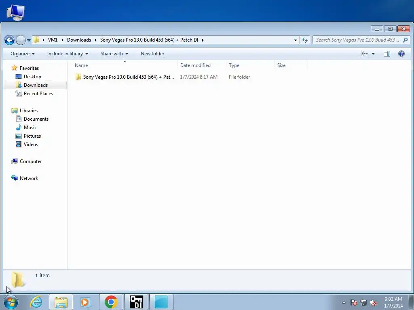Select Network in the navigation pane
The height and width of the screenshot is (310, 414).
click(x=29, y=178)
